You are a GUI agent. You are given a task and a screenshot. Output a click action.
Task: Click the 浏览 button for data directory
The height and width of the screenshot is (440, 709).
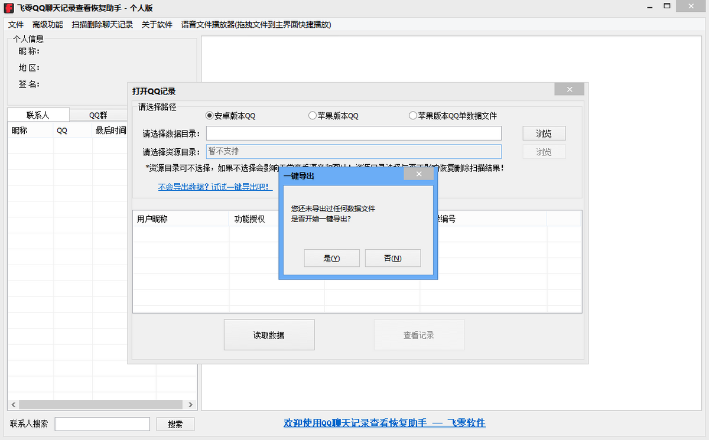pos(544,133)
